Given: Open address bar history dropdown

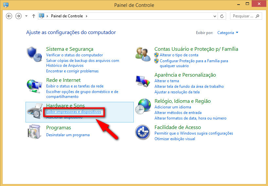Looking at the screenshot, I should (x=215, y=16).
